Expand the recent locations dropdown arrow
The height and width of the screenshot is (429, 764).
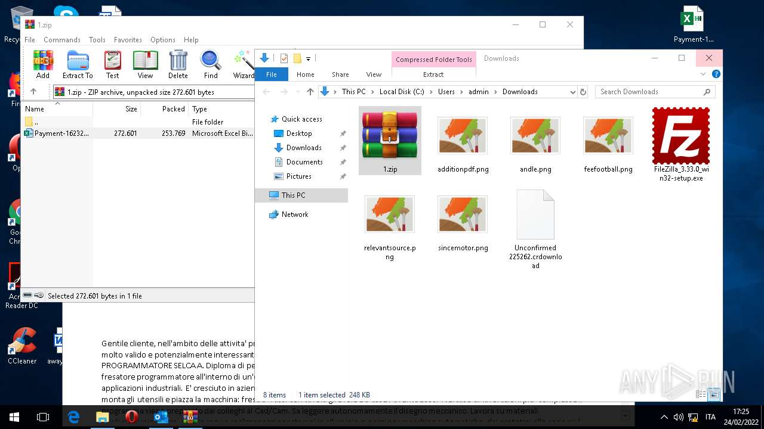point(298,92)
